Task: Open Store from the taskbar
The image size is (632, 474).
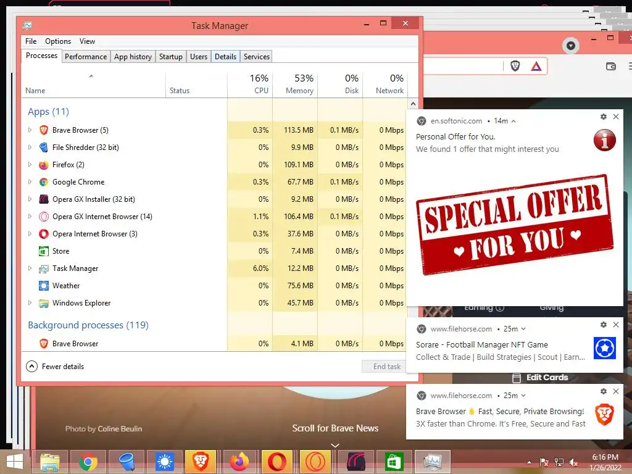Action: click(x=394, y=462)
